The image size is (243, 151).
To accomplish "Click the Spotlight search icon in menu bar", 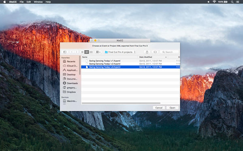I will 232,2.
